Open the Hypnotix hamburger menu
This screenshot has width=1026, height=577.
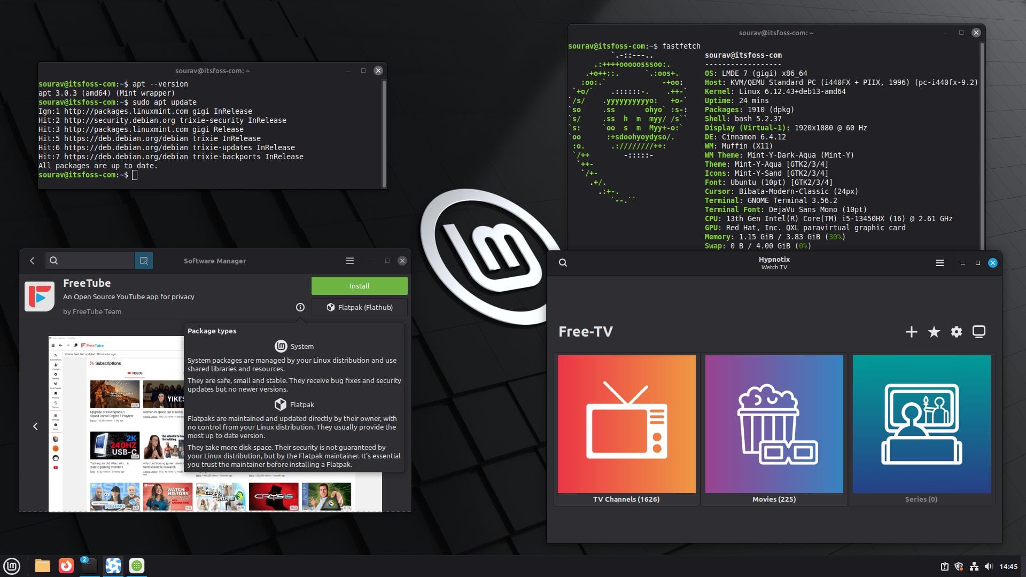[939, 263]
